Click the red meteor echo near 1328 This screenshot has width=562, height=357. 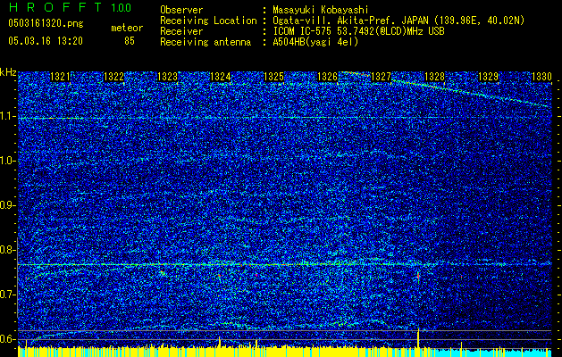[418, 277]
